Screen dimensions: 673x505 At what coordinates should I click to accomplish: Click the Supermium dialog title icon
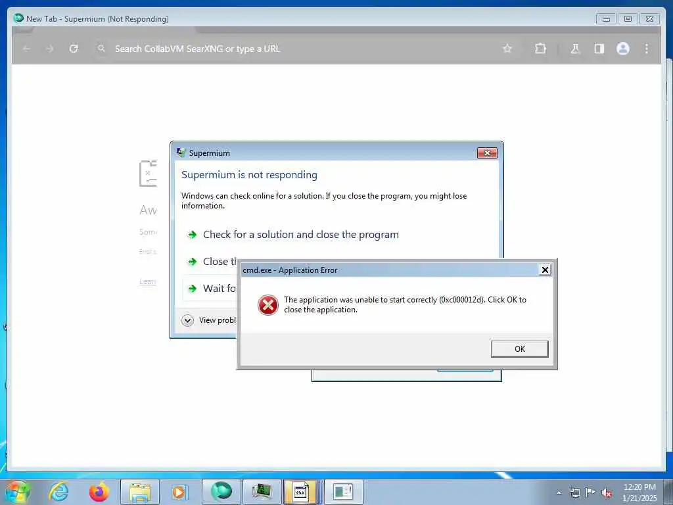tap(181, 153)
